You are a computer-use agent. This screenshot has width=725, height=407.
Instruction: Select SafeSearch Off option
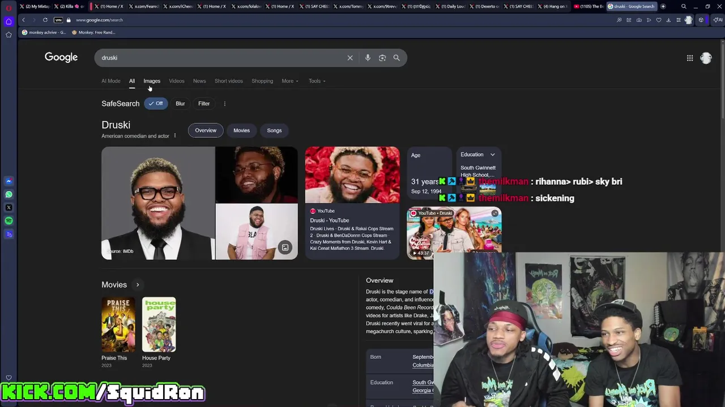pyautogui.click(x=156, y=103)
